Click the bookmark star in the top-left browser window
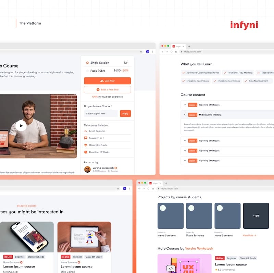This screenshot has height=273, width=274. [x=141, y=52]
